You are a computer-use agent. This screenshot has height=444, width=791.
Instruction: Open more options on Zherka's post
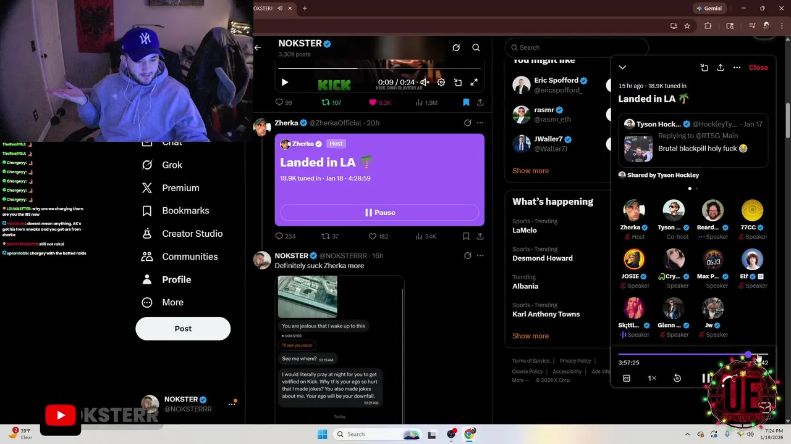[x=480, y=123]
